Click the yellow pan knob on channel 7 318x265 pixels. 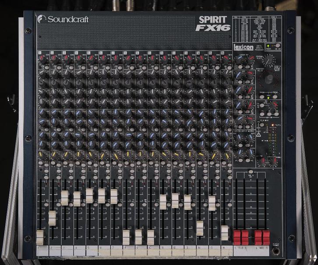116,156
